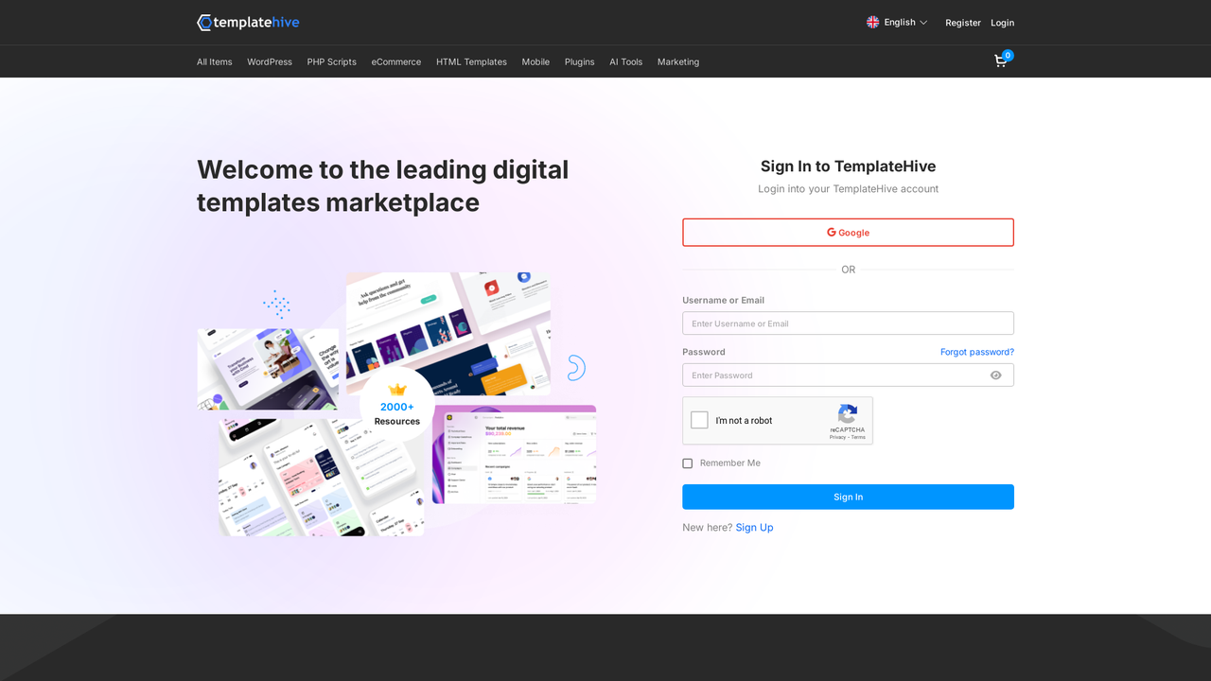Select the Mobile menu item
Screen dimensions: 1211x681
pos(535,61)
